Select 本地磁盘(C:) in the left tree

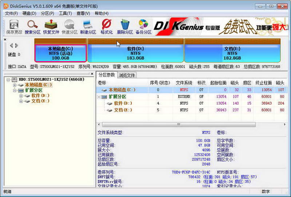[39, 85]
